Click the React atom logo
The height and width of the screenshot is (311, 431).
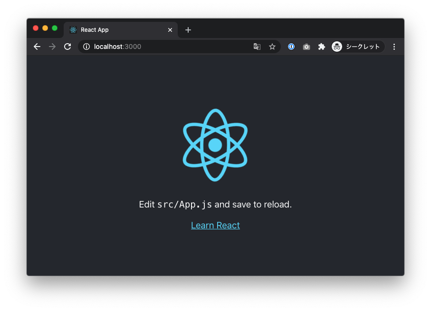(215, 145)
